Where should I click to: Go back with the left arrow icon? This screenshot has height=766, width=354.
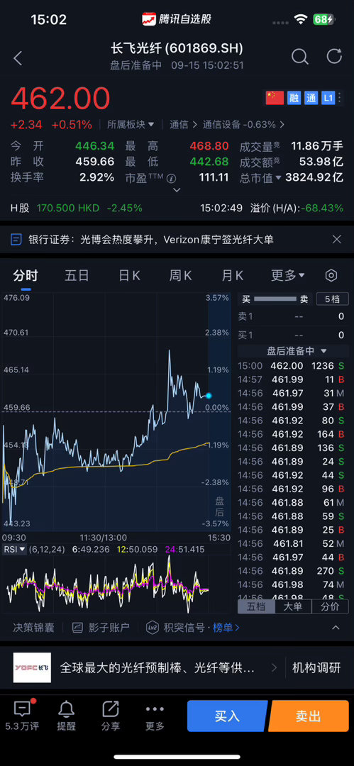coord(18,59)
